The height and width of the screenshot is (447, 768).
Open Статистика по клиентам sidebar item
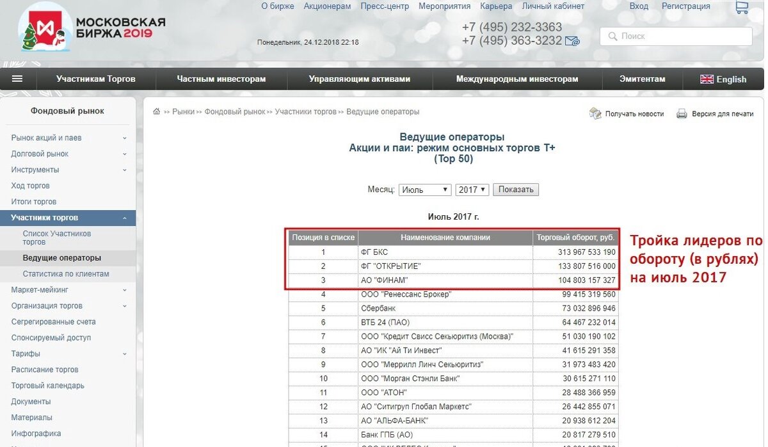tap(66, 274)
